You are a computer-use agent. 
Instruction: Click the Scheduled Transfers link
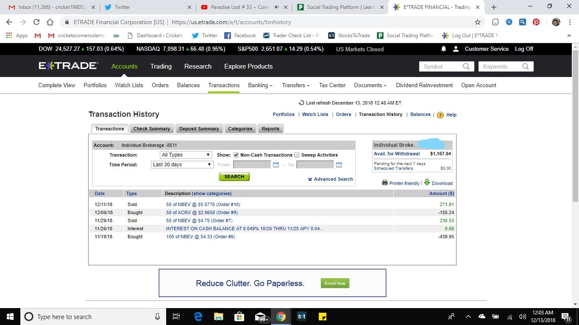click(x=393, y=168)
